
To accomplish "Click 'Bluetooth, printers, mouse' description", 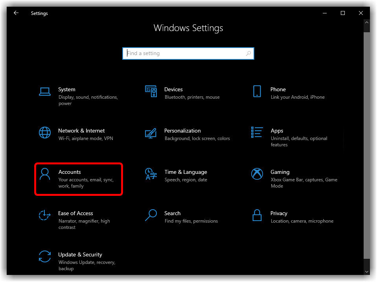I will pos(192,97).
